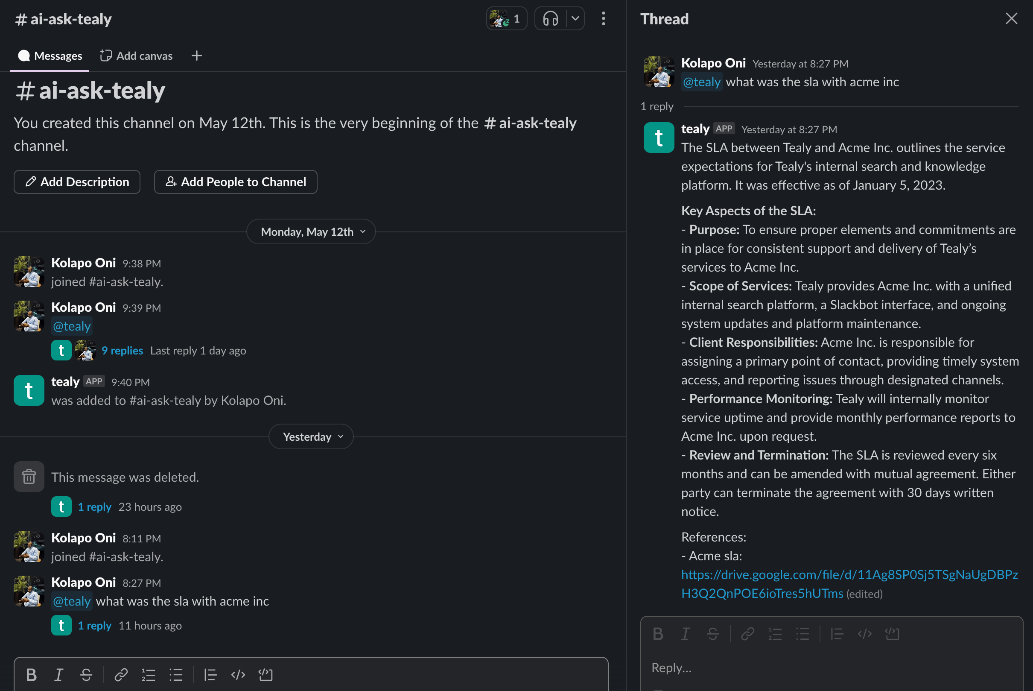Add a new tab with plus icon

pos(197,56)
